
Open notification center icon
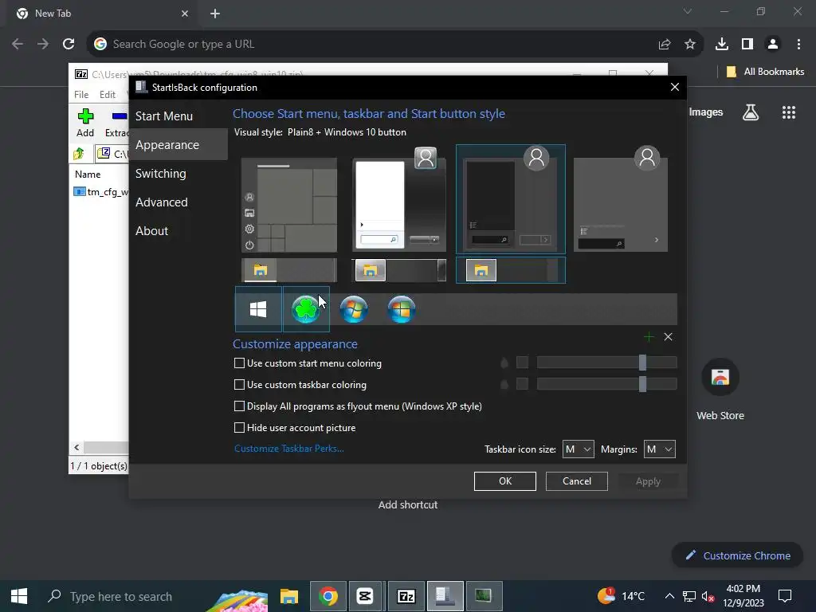(785, 596)
